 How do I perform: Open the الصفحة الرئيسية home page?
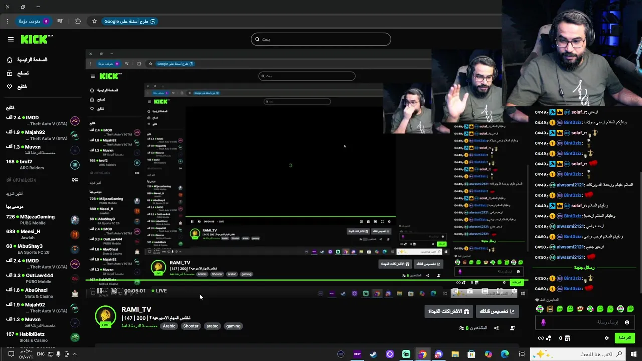27,60
